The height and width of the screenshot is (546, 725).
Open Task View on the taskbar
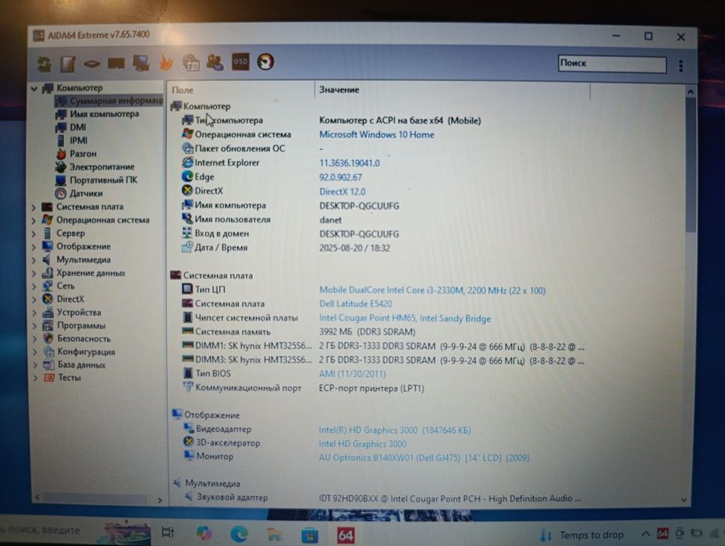[x=167, y=533]
